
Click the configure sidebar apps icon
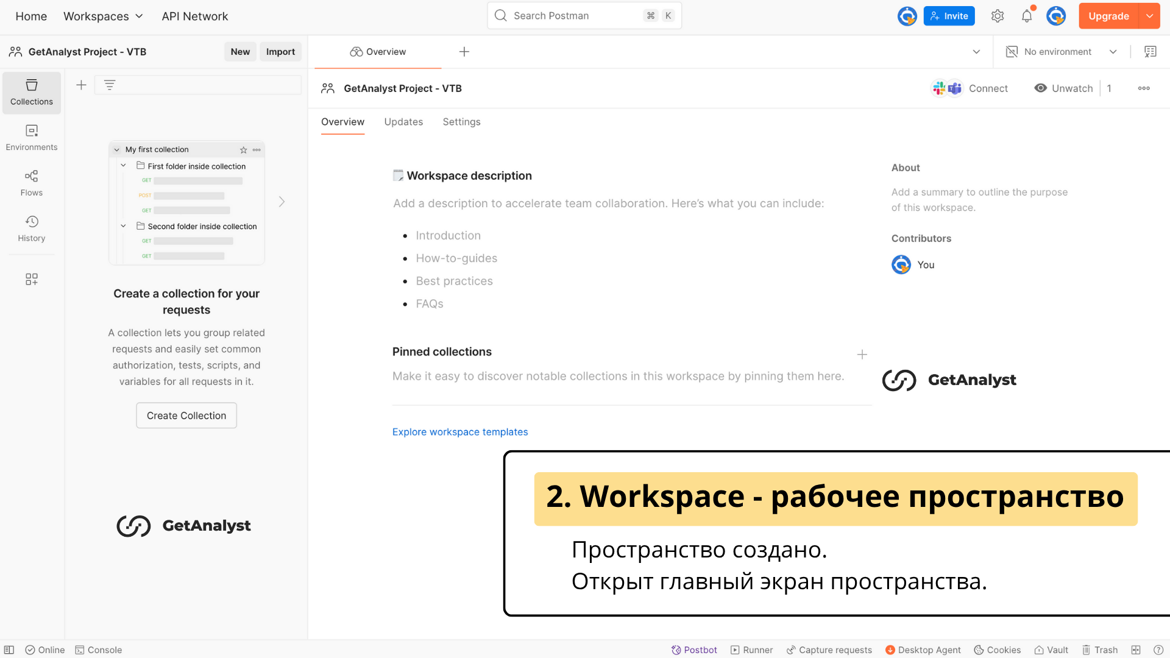click(32, 279)
